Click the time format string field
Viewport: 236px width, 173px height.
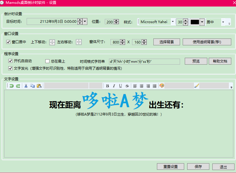pos(144,62)
